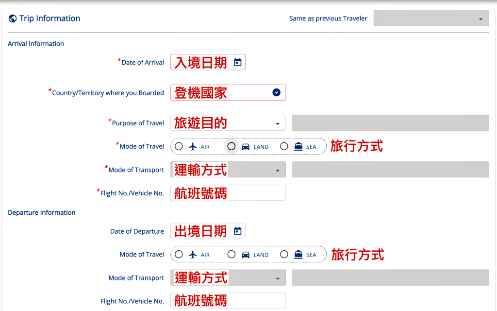Open the Purpose of Travel dropdown
Image resolution: width=497 pixels, height=311 pixels.
228,123
